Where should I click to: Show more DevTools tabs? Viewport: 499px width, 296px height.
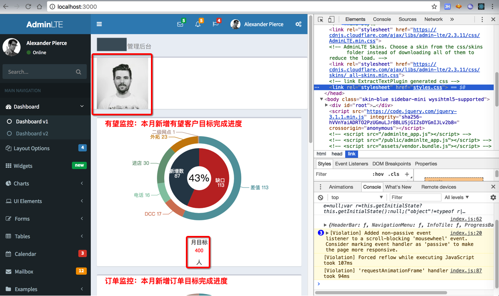[x=452, y=19]
